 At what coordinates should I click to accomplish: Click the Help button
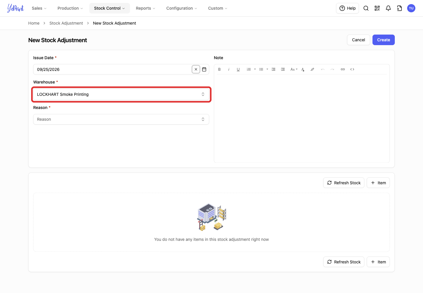(x=348, y=8)
